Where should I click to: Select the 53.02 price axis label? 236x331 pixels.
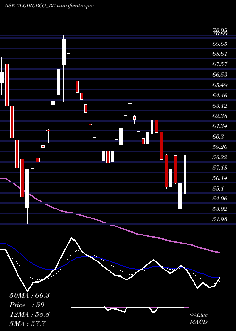click(221, 209)
